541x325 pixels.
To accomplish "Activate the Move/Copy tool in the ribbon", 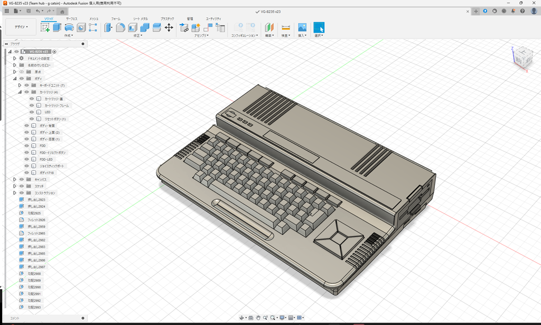I will 169,27.
